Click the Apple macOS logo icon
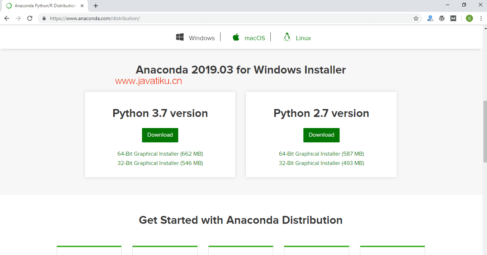 coord(236,37)
